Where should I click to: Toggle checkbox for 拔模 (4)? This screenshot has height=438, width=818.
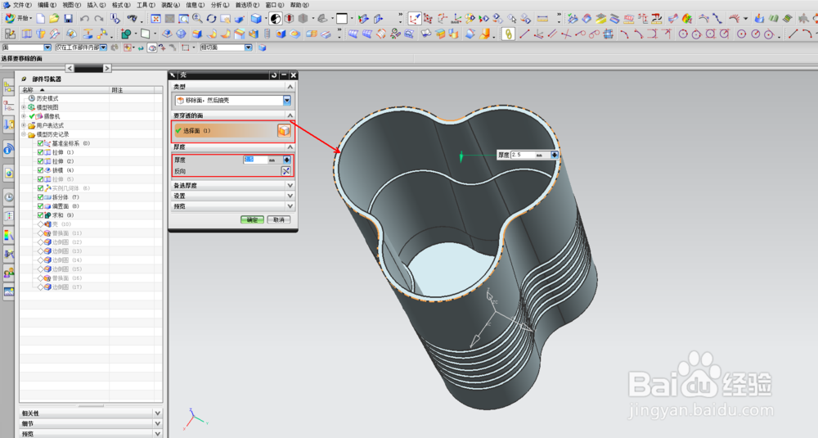click(40, 170)
